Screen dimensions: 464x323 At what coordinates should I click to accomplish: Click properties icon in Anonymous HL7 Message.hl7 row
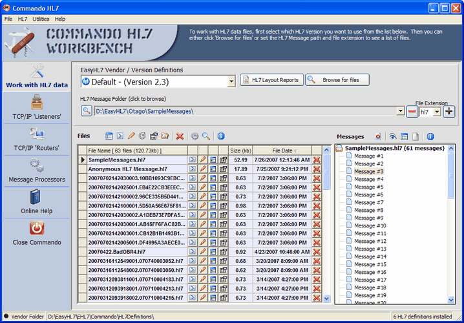point(223,169)
